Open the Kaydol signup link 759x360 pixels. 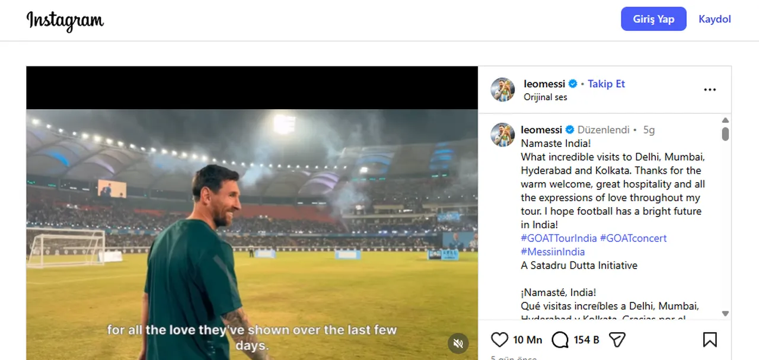pos(714,18)
